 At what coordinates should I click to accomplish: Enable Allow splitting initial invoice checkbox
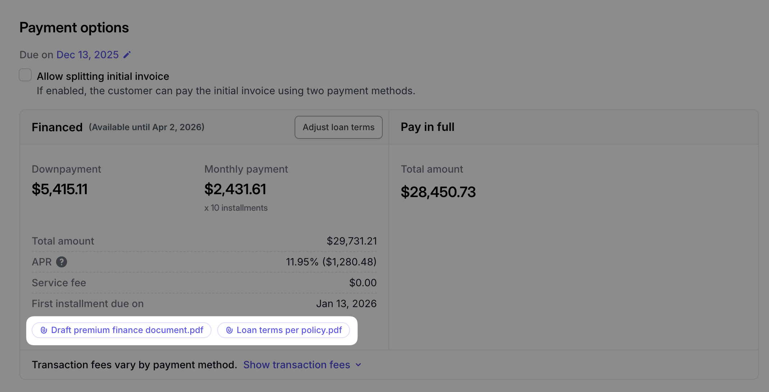pos(25,75)
